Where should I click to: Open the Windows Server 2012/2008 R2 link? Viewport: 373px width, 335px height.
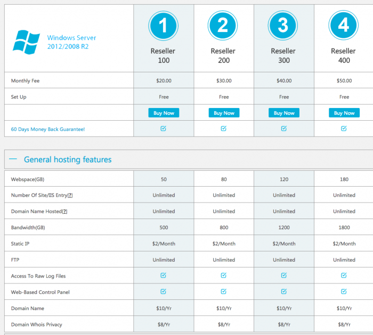[x=71, y=42]
